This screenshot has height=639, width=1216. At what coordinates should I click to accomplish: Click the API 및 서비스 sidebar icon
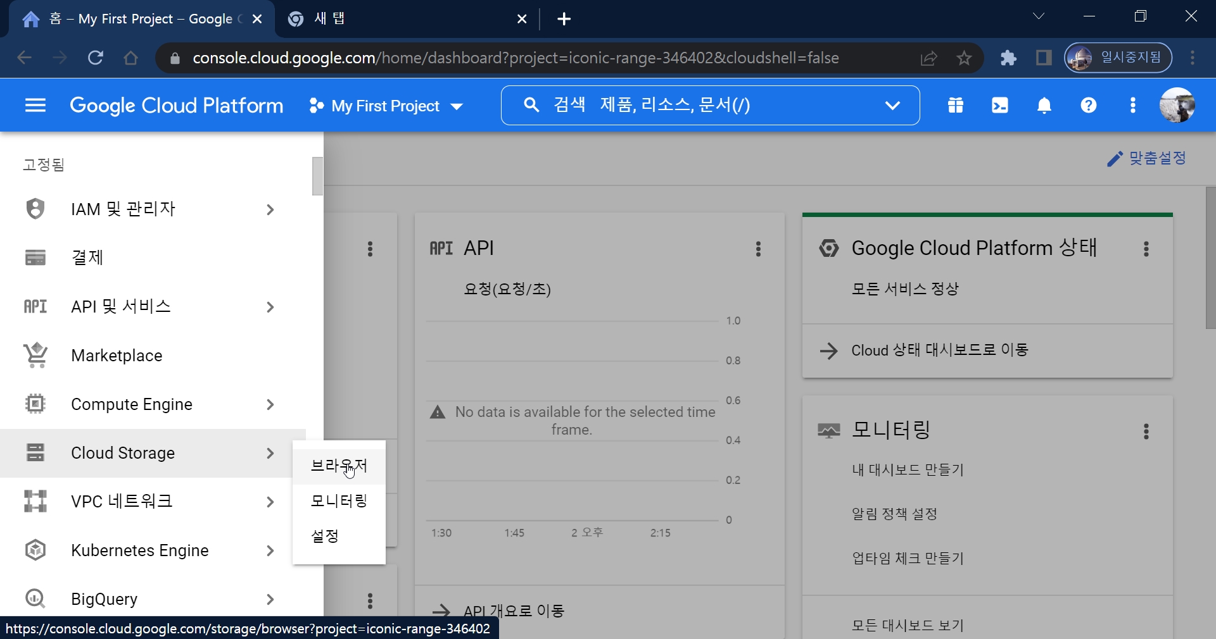(35, 307)
